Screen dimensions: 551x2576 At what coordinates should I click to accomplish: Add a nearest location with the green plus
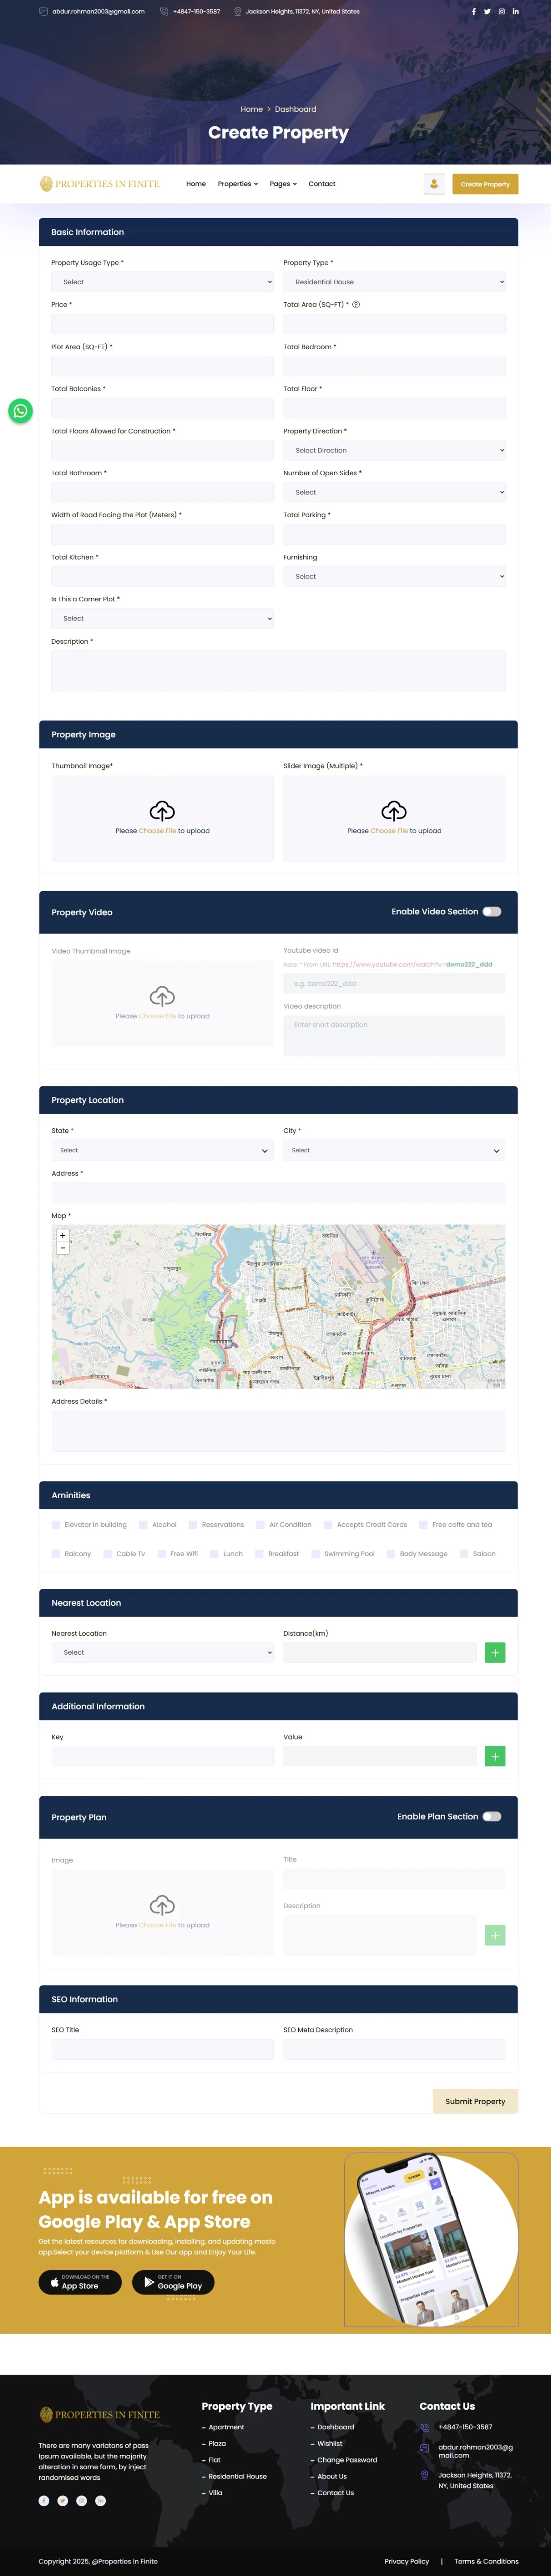click(495, 1653)
